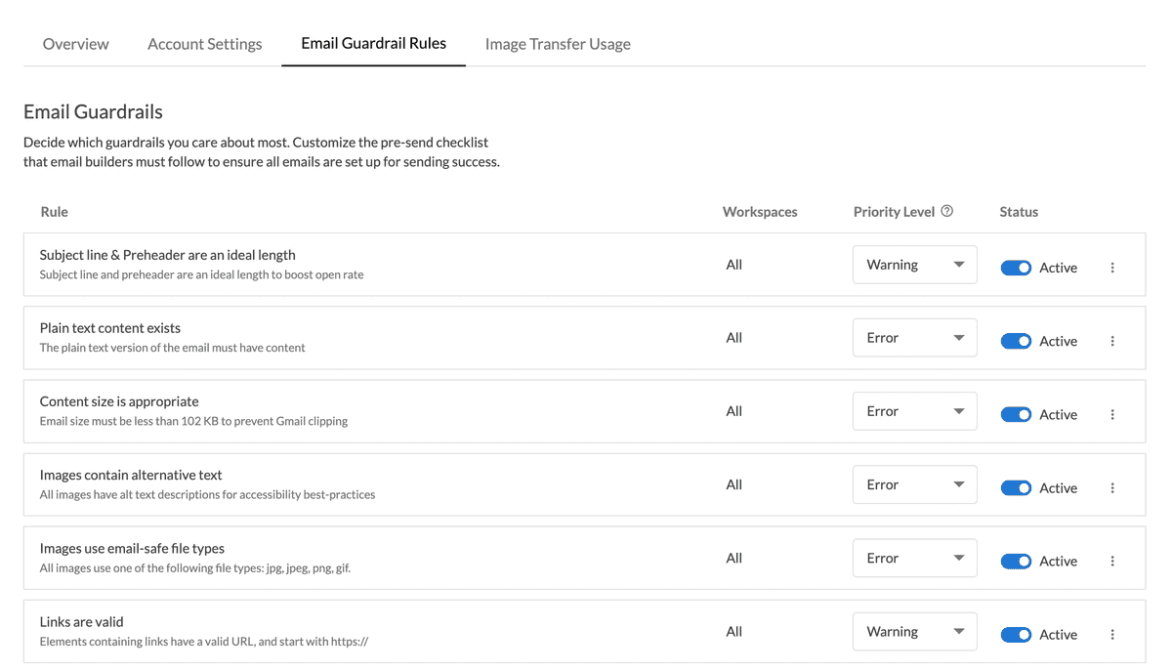Open the Image Transfer Usage tab
The width and height of the screenshot is (1172, 670).
click(557, 43)
